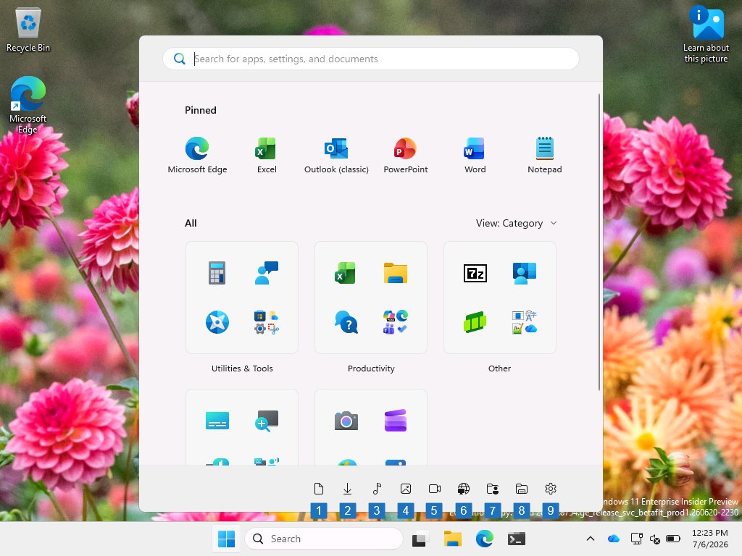This screenshot has height=556, width=742.
Task: Open network status tray icon
Action: pyautogui.click(x=636, y=539)
